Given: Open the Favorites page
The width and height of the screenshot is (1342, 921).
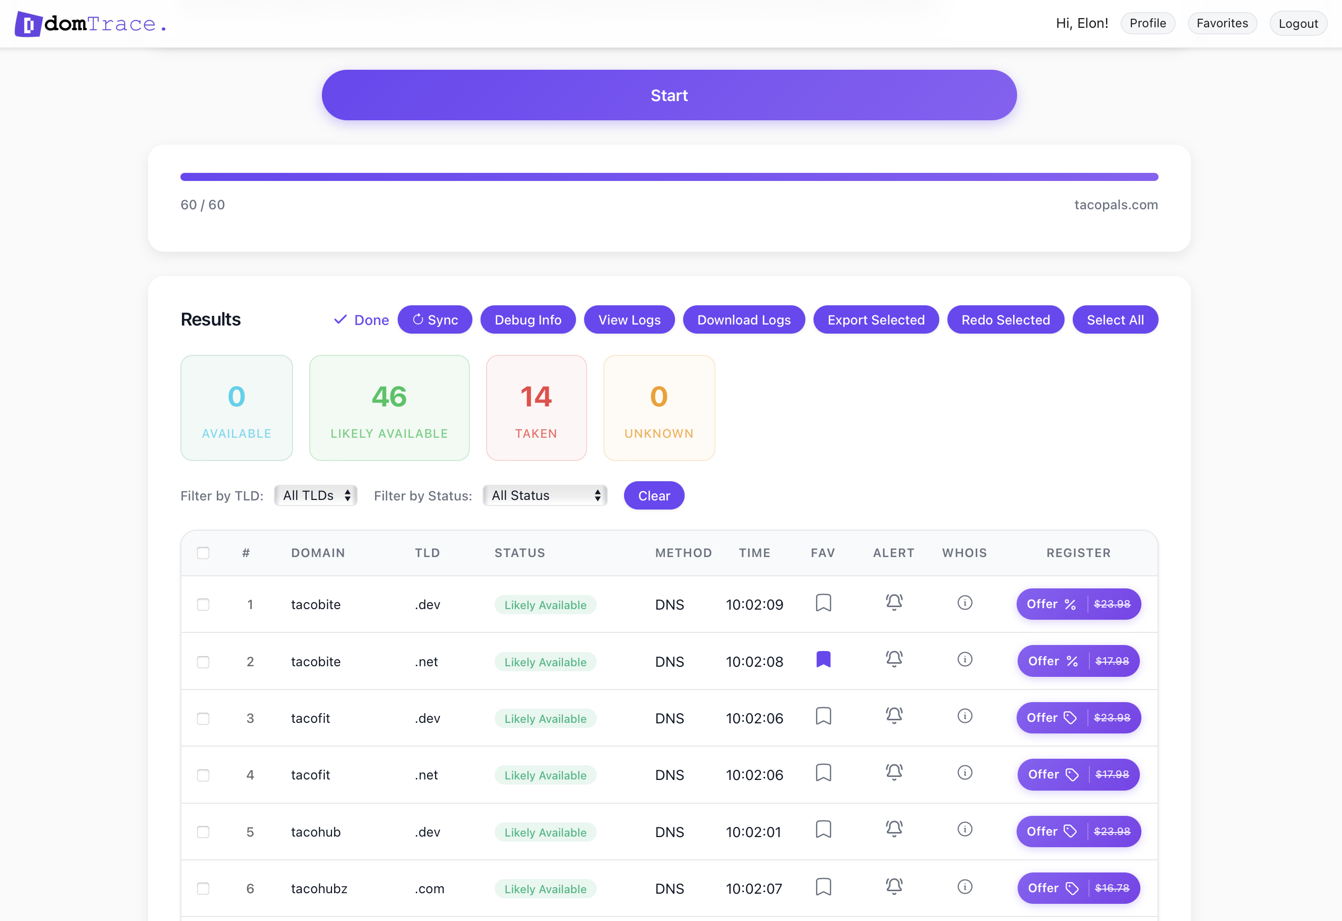Looking at the screenshot, I should tap(1221, 23).
